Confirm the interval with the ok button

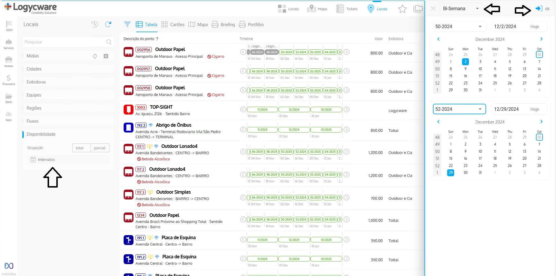point(542,9)
